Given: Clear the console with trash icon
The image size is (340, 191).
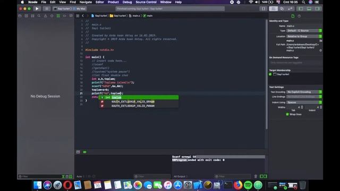Looking at the screenshot, I should (x=256, y=176).
